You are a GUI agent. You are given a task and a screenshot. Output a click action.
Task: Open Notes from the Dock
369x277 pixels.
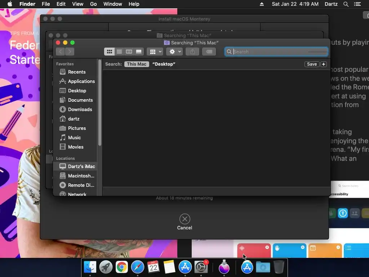click(169, 267)
